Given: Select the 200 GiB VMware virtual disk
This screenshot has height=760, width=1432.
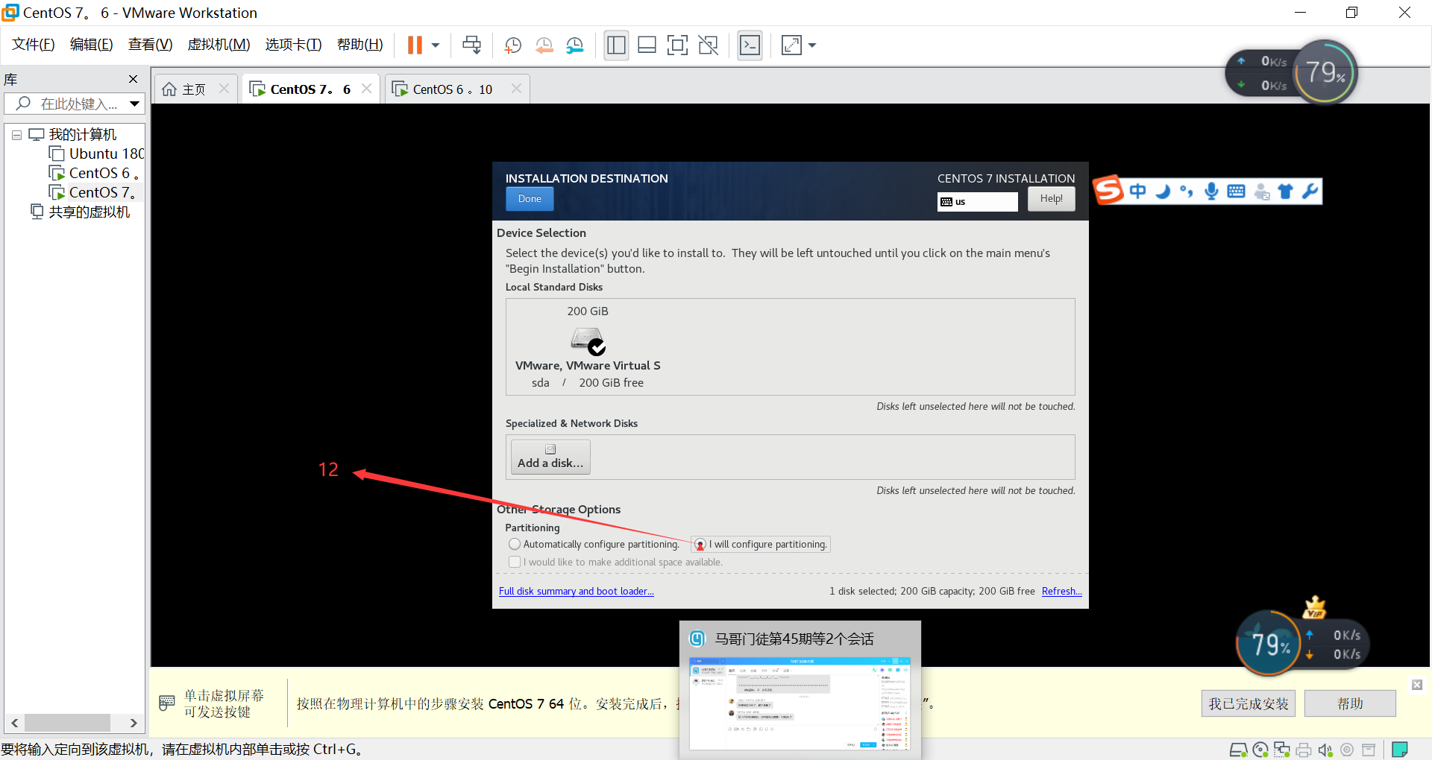Looking at the screenshot, I should (588, 347).
